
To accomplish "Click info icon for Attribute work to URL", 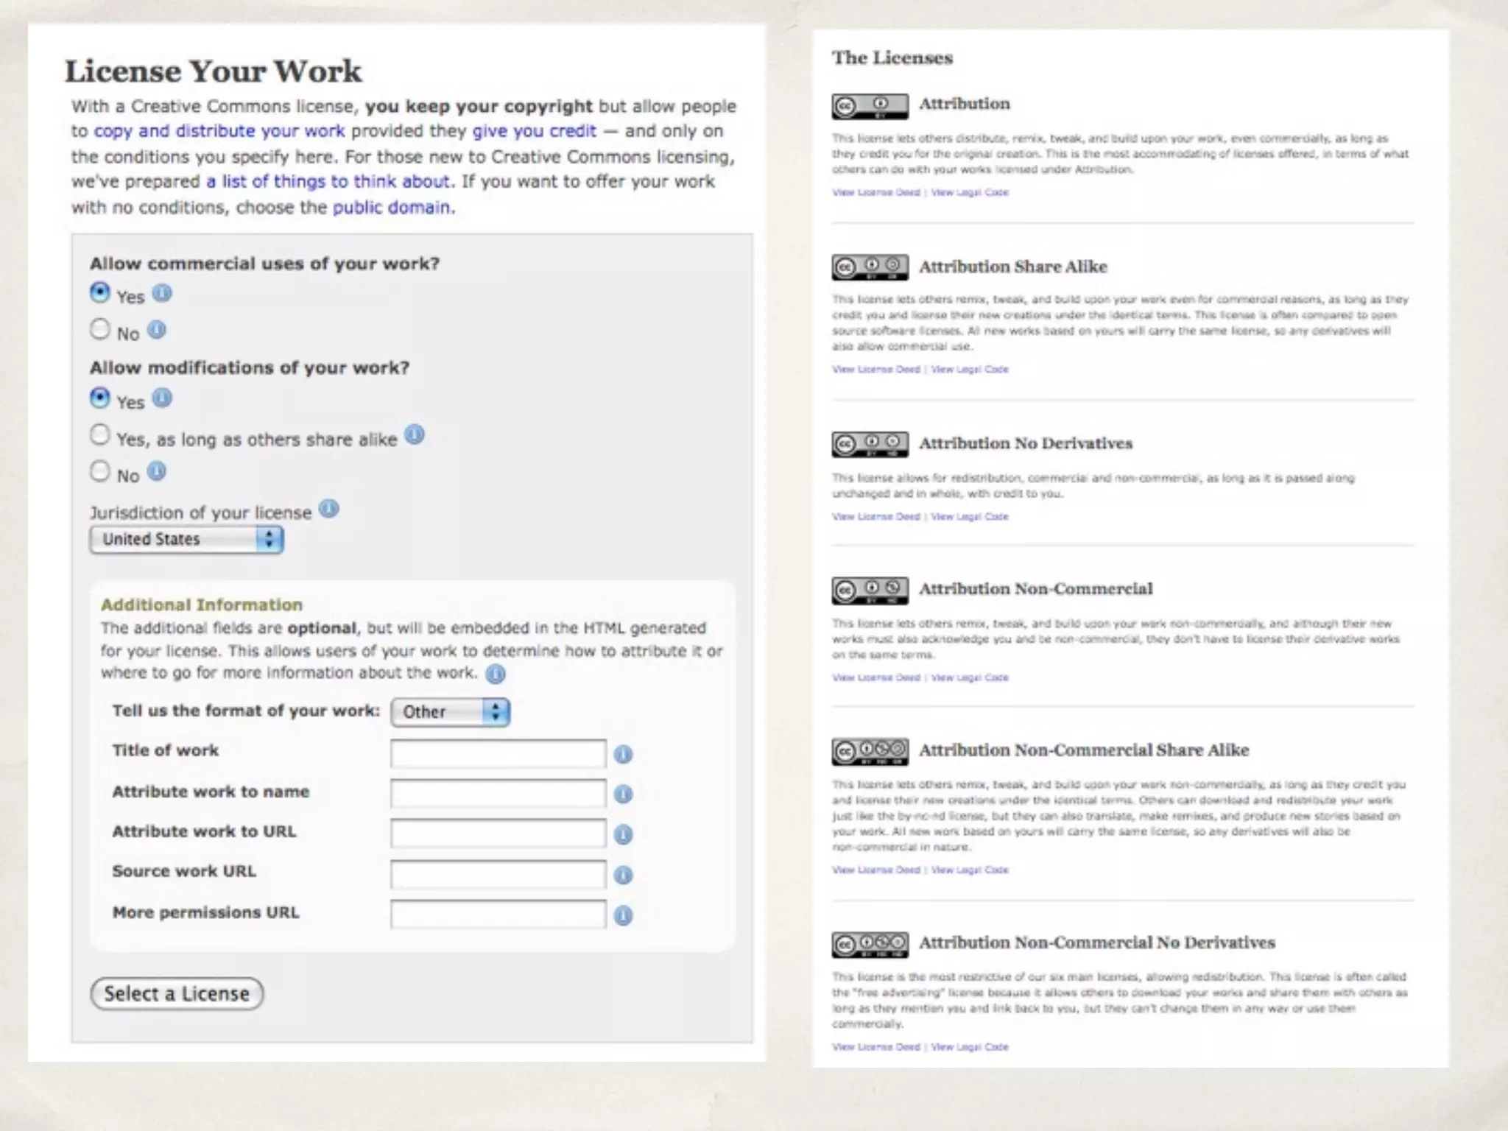I will [623, 834].
